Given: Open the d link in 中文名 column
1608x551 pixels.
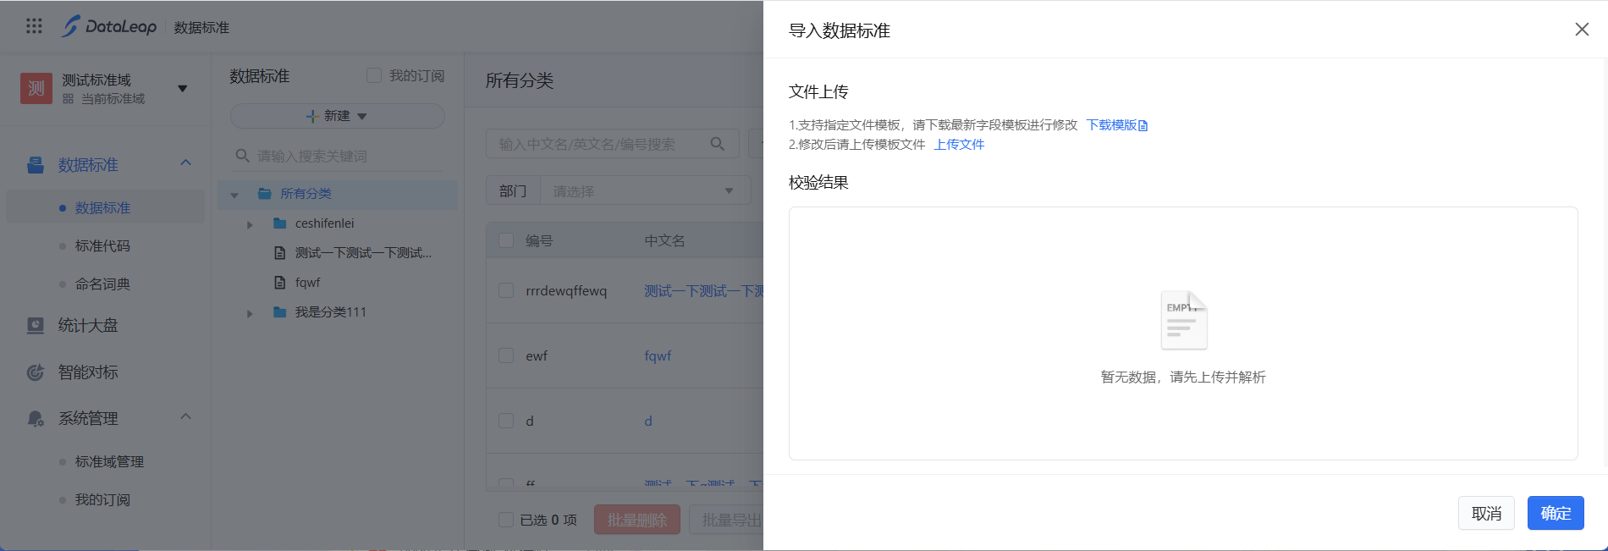Looking at the screenshot, I should pyautogui.click(x=648, y=421).
